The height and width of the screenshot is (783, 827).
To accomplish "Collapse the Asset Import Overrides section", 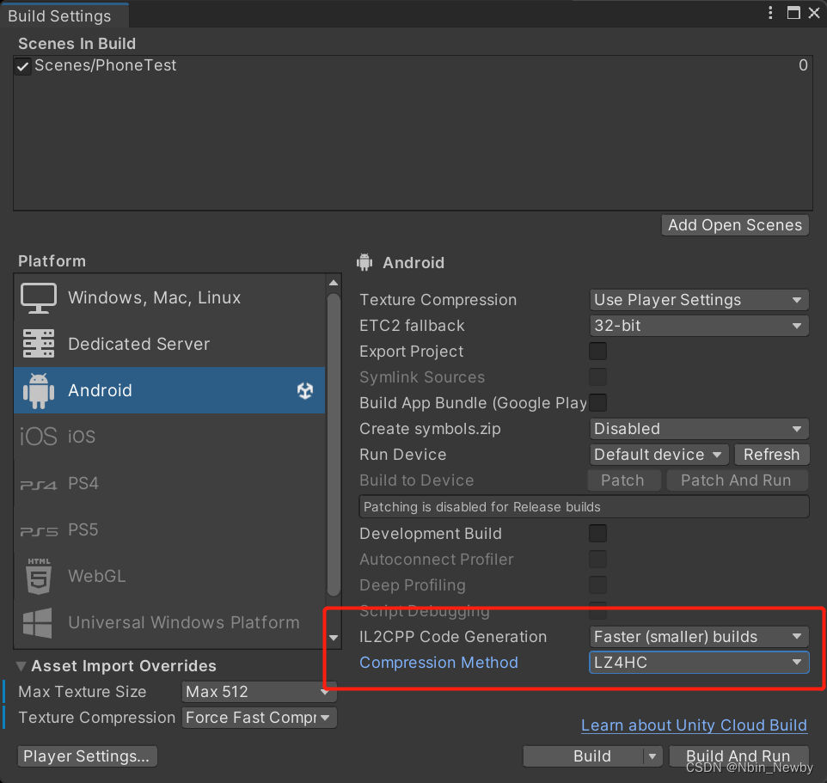I will (x=21, y=666).
